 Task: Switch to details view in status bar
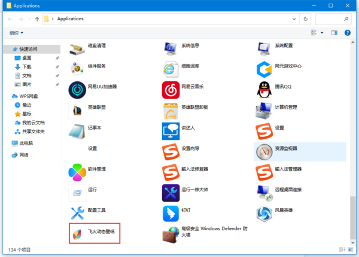point(342,249)
